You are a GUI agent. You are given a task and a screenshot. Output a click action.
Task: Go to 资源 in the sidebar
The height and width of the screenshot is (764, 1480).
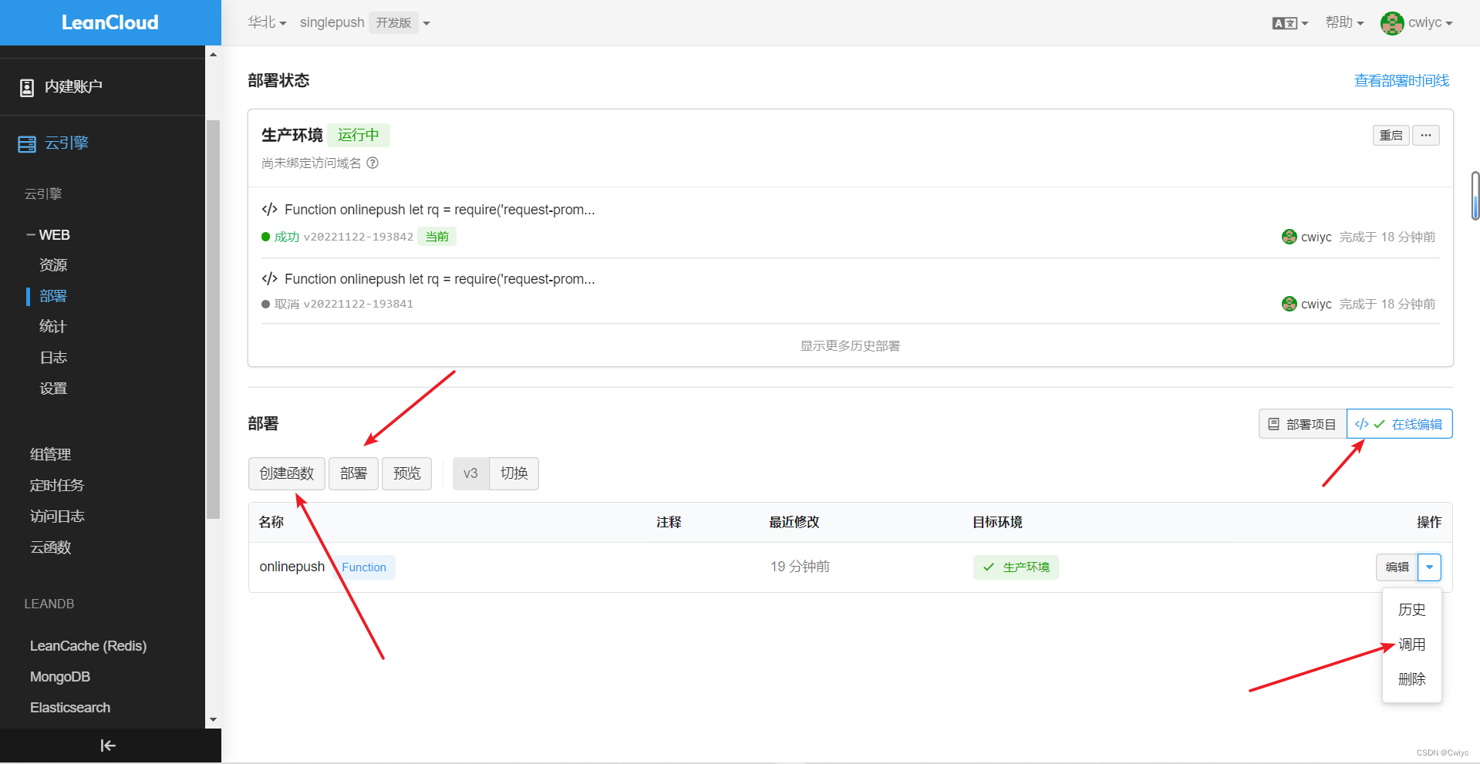[53, 265]
